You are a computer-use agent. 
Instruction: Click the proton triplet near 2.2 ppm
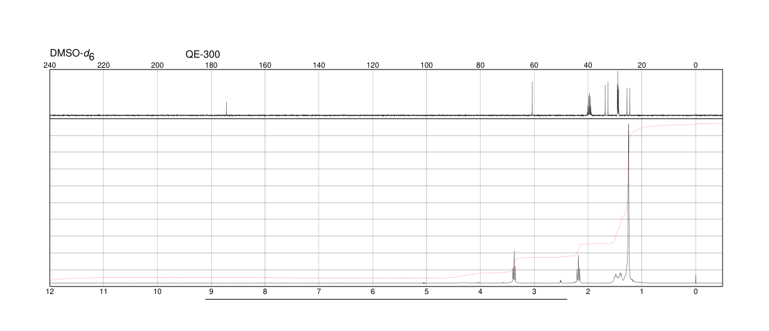(x=578, y=270)
